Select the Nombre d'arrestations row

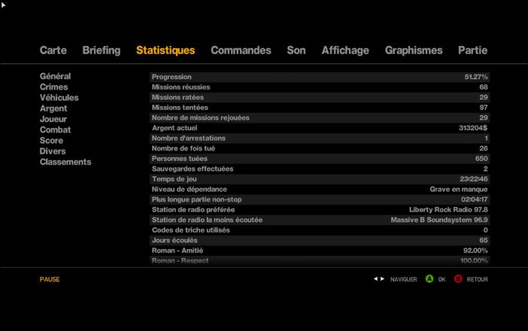[x=320, y=138]
